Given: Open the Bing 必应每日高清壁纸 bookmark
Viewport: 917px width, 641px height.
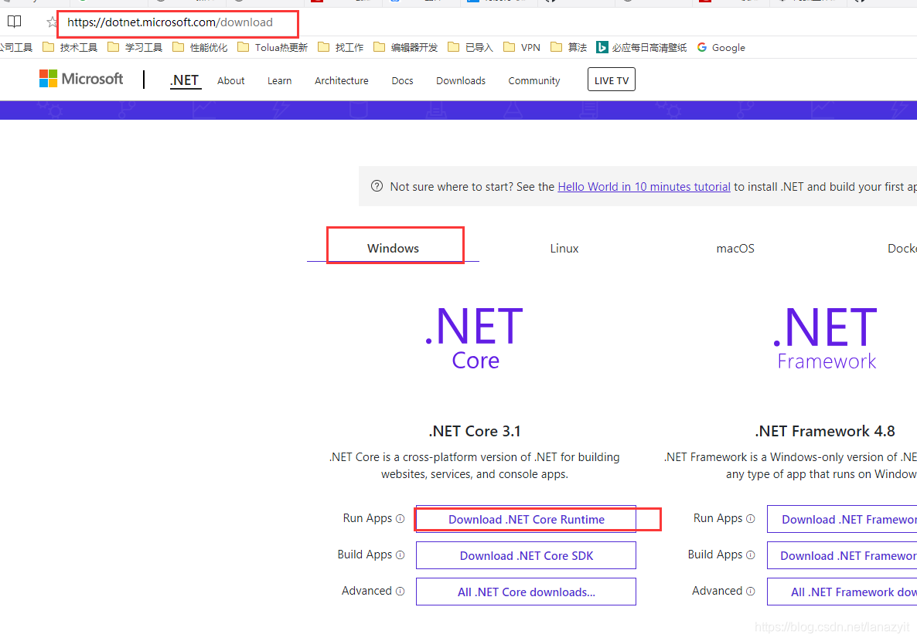Looking at the screenshot, I should pos(642,47).
